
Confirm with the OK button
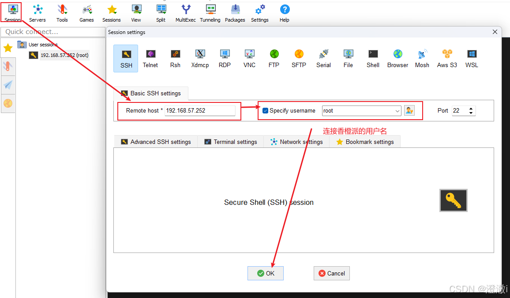(266, 273)
